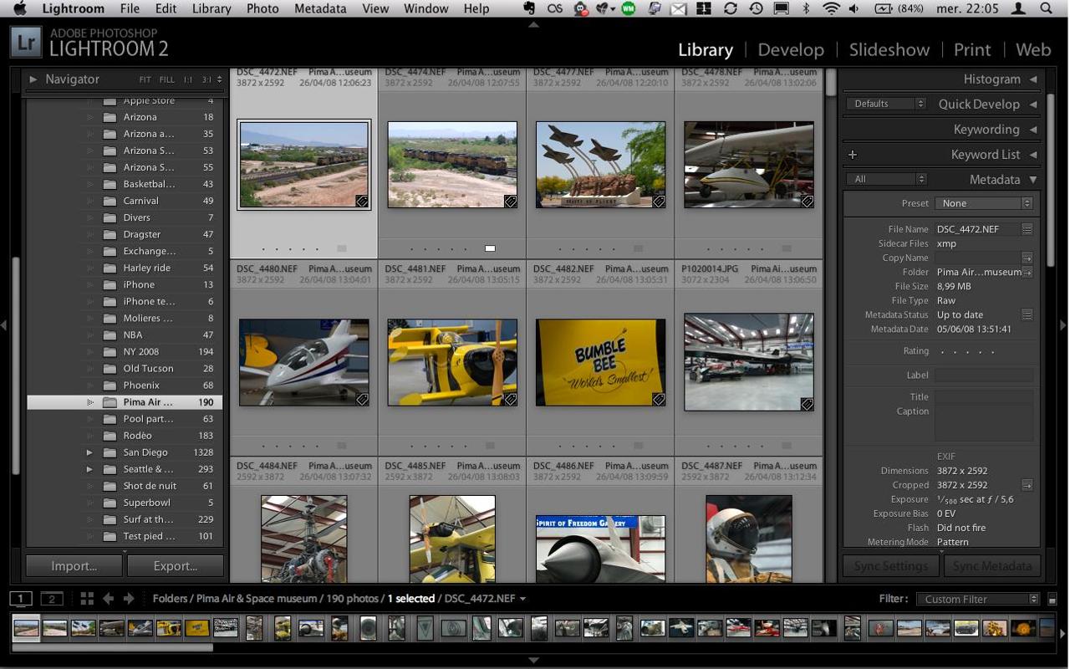Open the Preset 'None' dropdown
1070x669 pixels.
point(984,203)
